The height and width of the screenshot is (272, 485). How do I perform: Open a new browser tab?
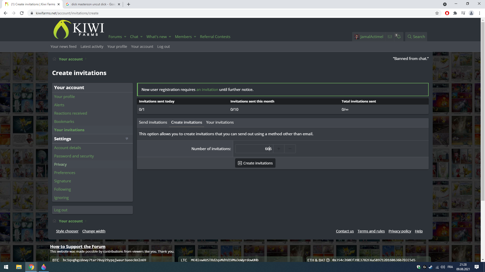pos(129,4)
